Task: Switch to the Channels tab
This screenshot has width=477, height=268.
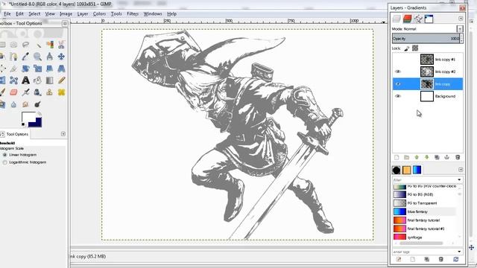Action: 408,19
